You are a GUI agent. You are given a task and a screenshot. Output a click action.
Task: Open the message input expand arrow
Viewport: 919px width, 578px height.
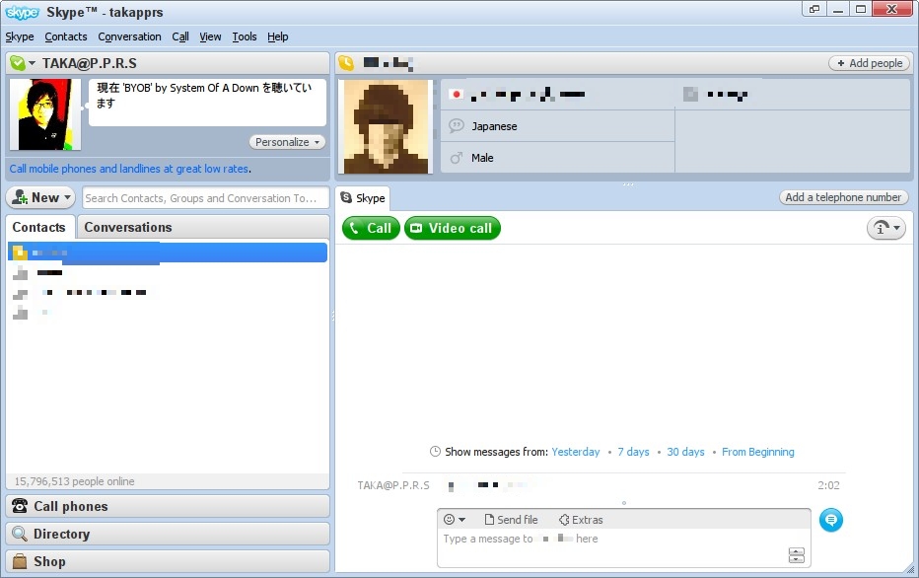(796, 554)
